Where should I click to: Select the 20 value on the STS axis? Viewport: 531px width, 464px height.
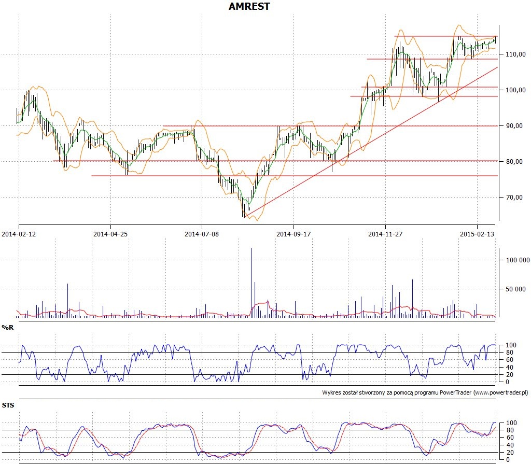pos(509,453)
